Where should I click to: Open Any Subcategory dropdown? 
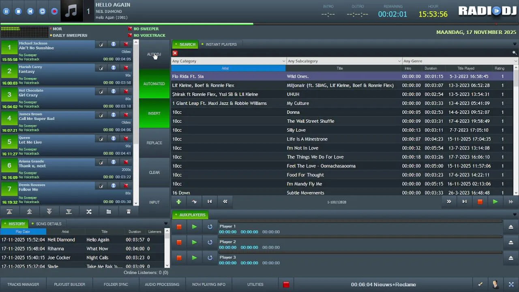click(344, 61)
